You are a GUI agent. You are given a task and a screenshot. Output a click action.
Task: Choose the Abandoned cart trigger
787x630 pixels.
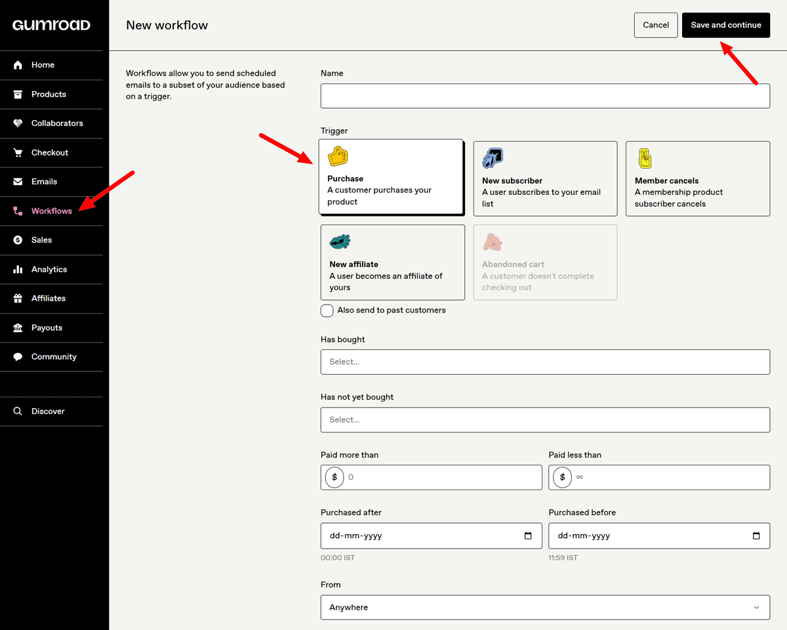pyautogui.click(x=545, y=262)
